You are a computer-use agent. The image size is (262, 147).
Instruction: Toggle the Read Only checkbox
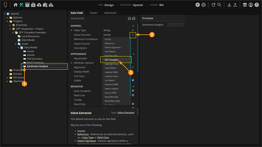coord(133,104)
